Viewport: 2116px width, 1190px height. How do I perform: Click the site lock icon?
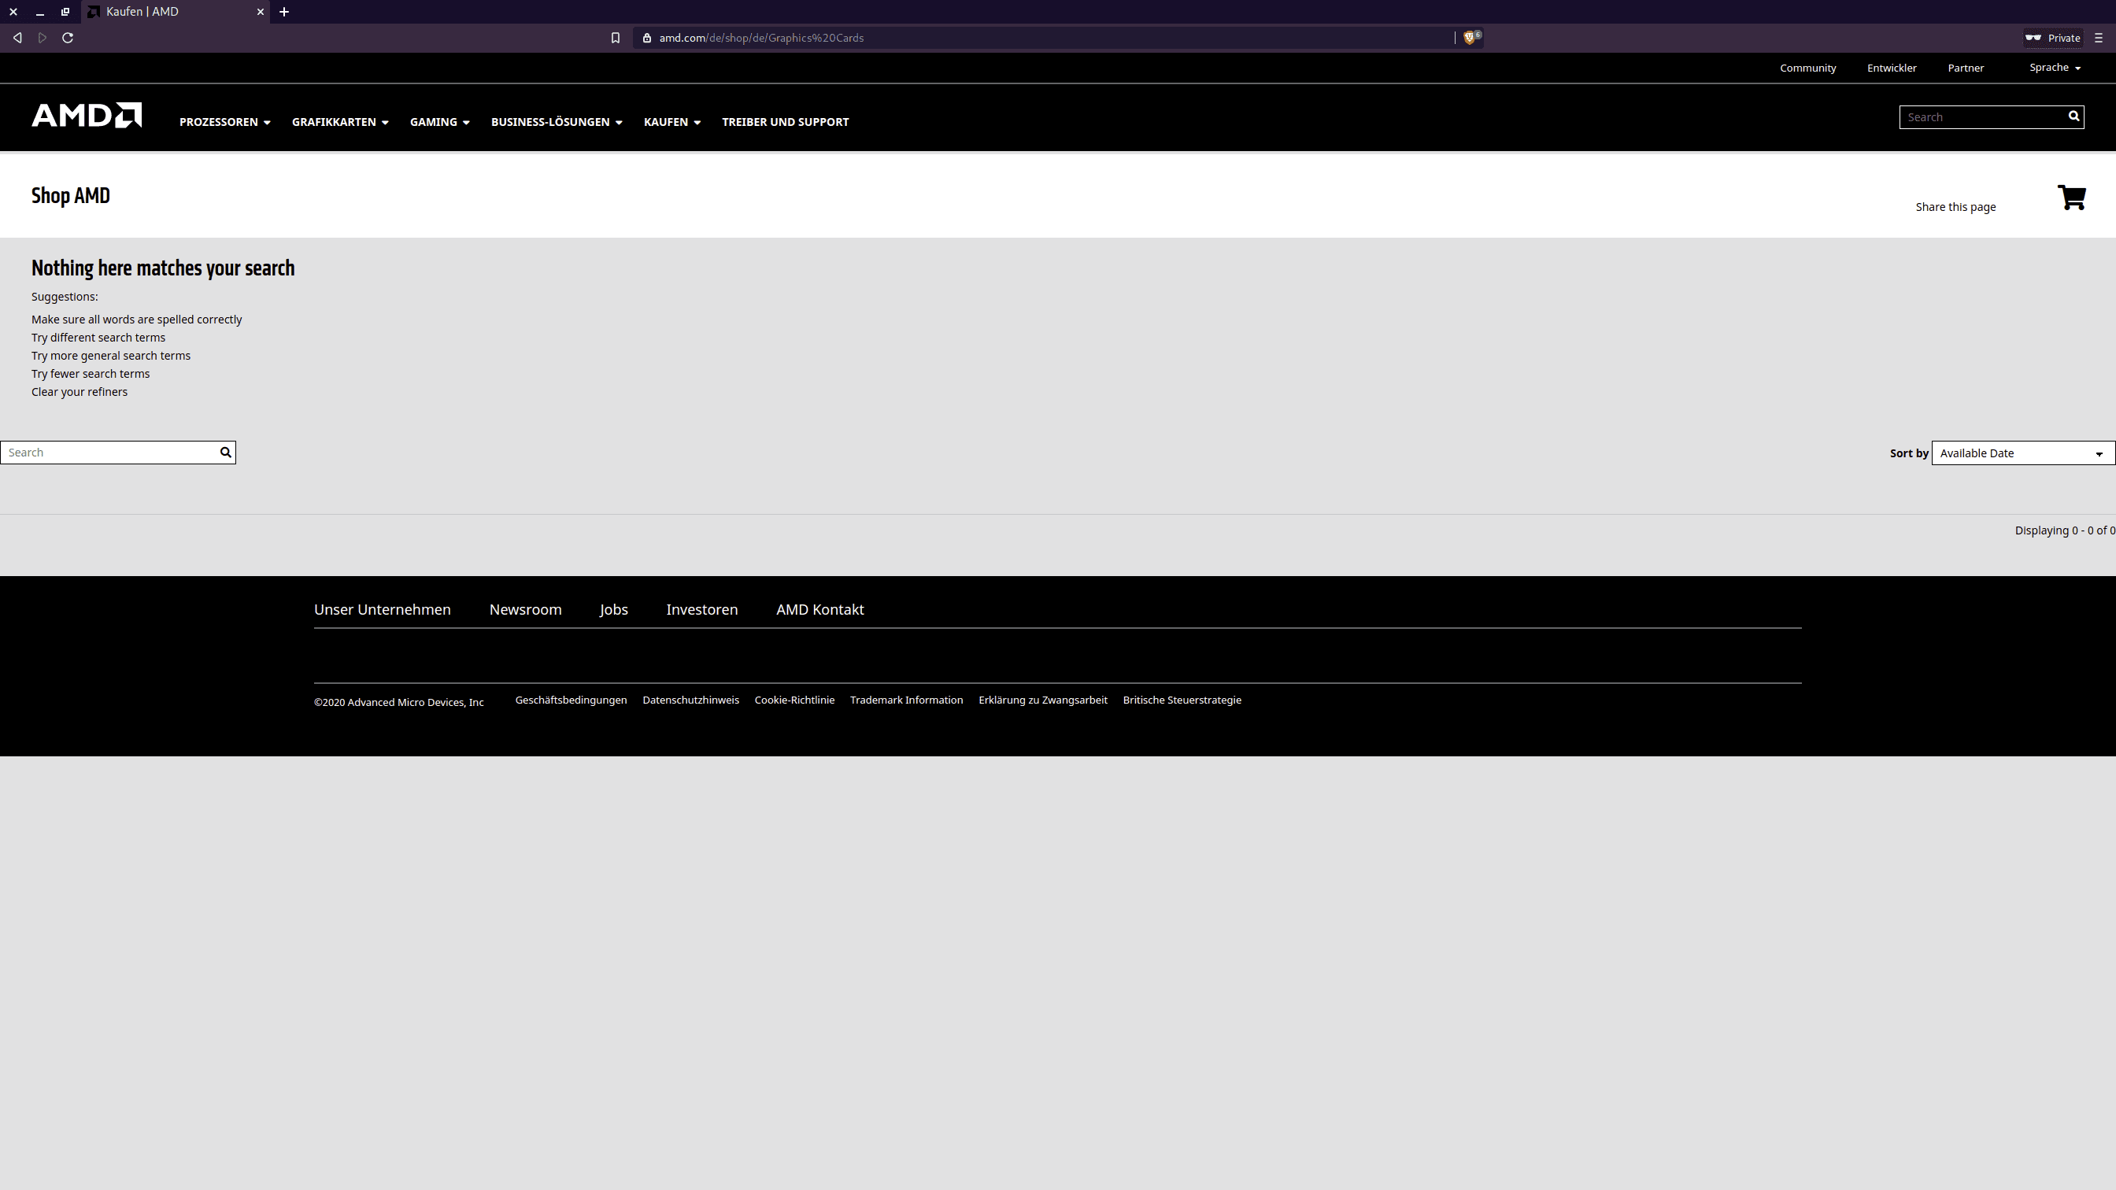click(x=647, y=38)
